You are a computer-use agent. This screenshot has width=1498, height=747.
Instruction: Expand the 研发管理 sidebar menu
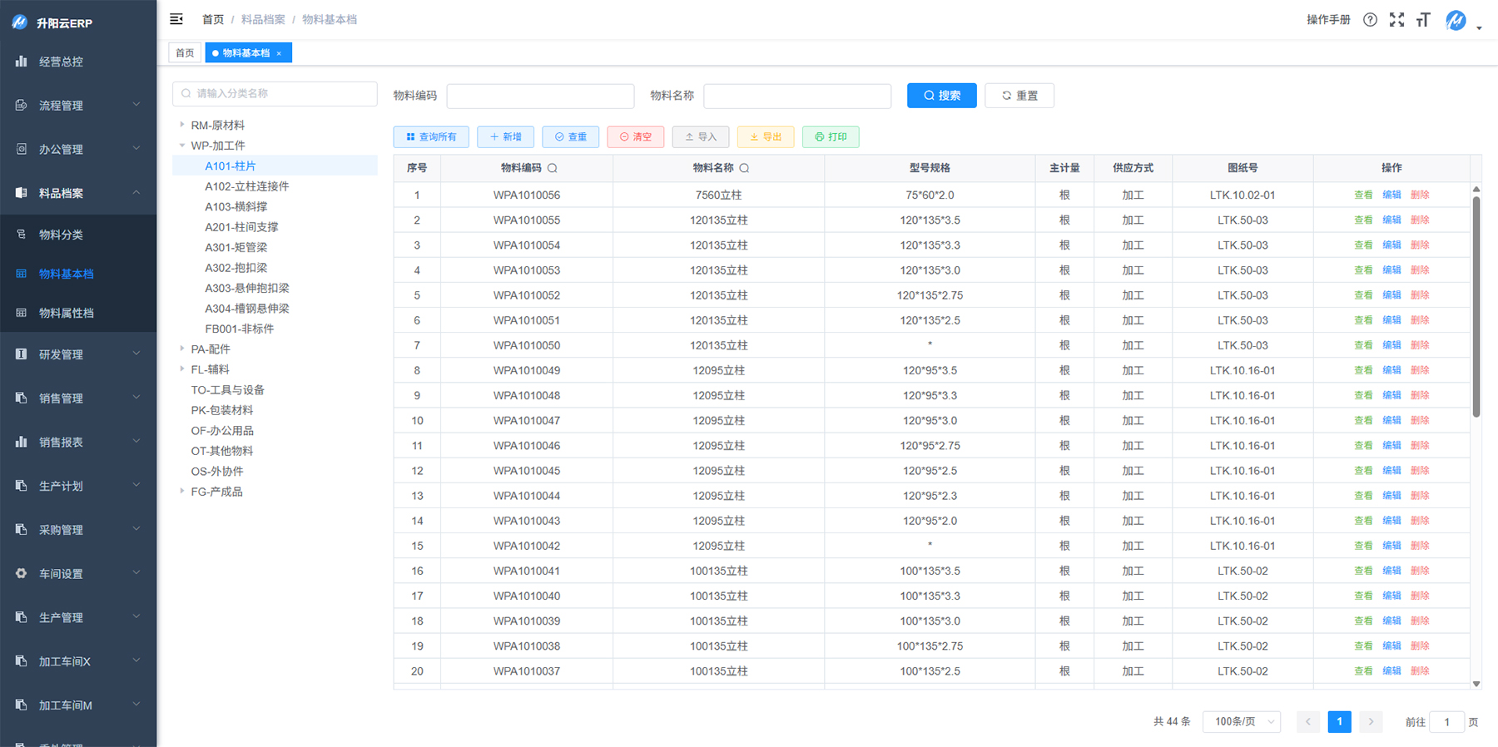click(x=78, y=354)
